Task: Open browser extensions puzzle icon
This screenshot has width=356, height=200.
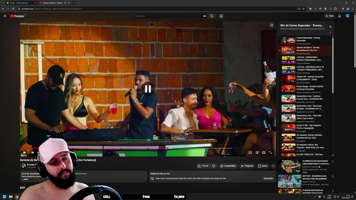Action: 335,9
